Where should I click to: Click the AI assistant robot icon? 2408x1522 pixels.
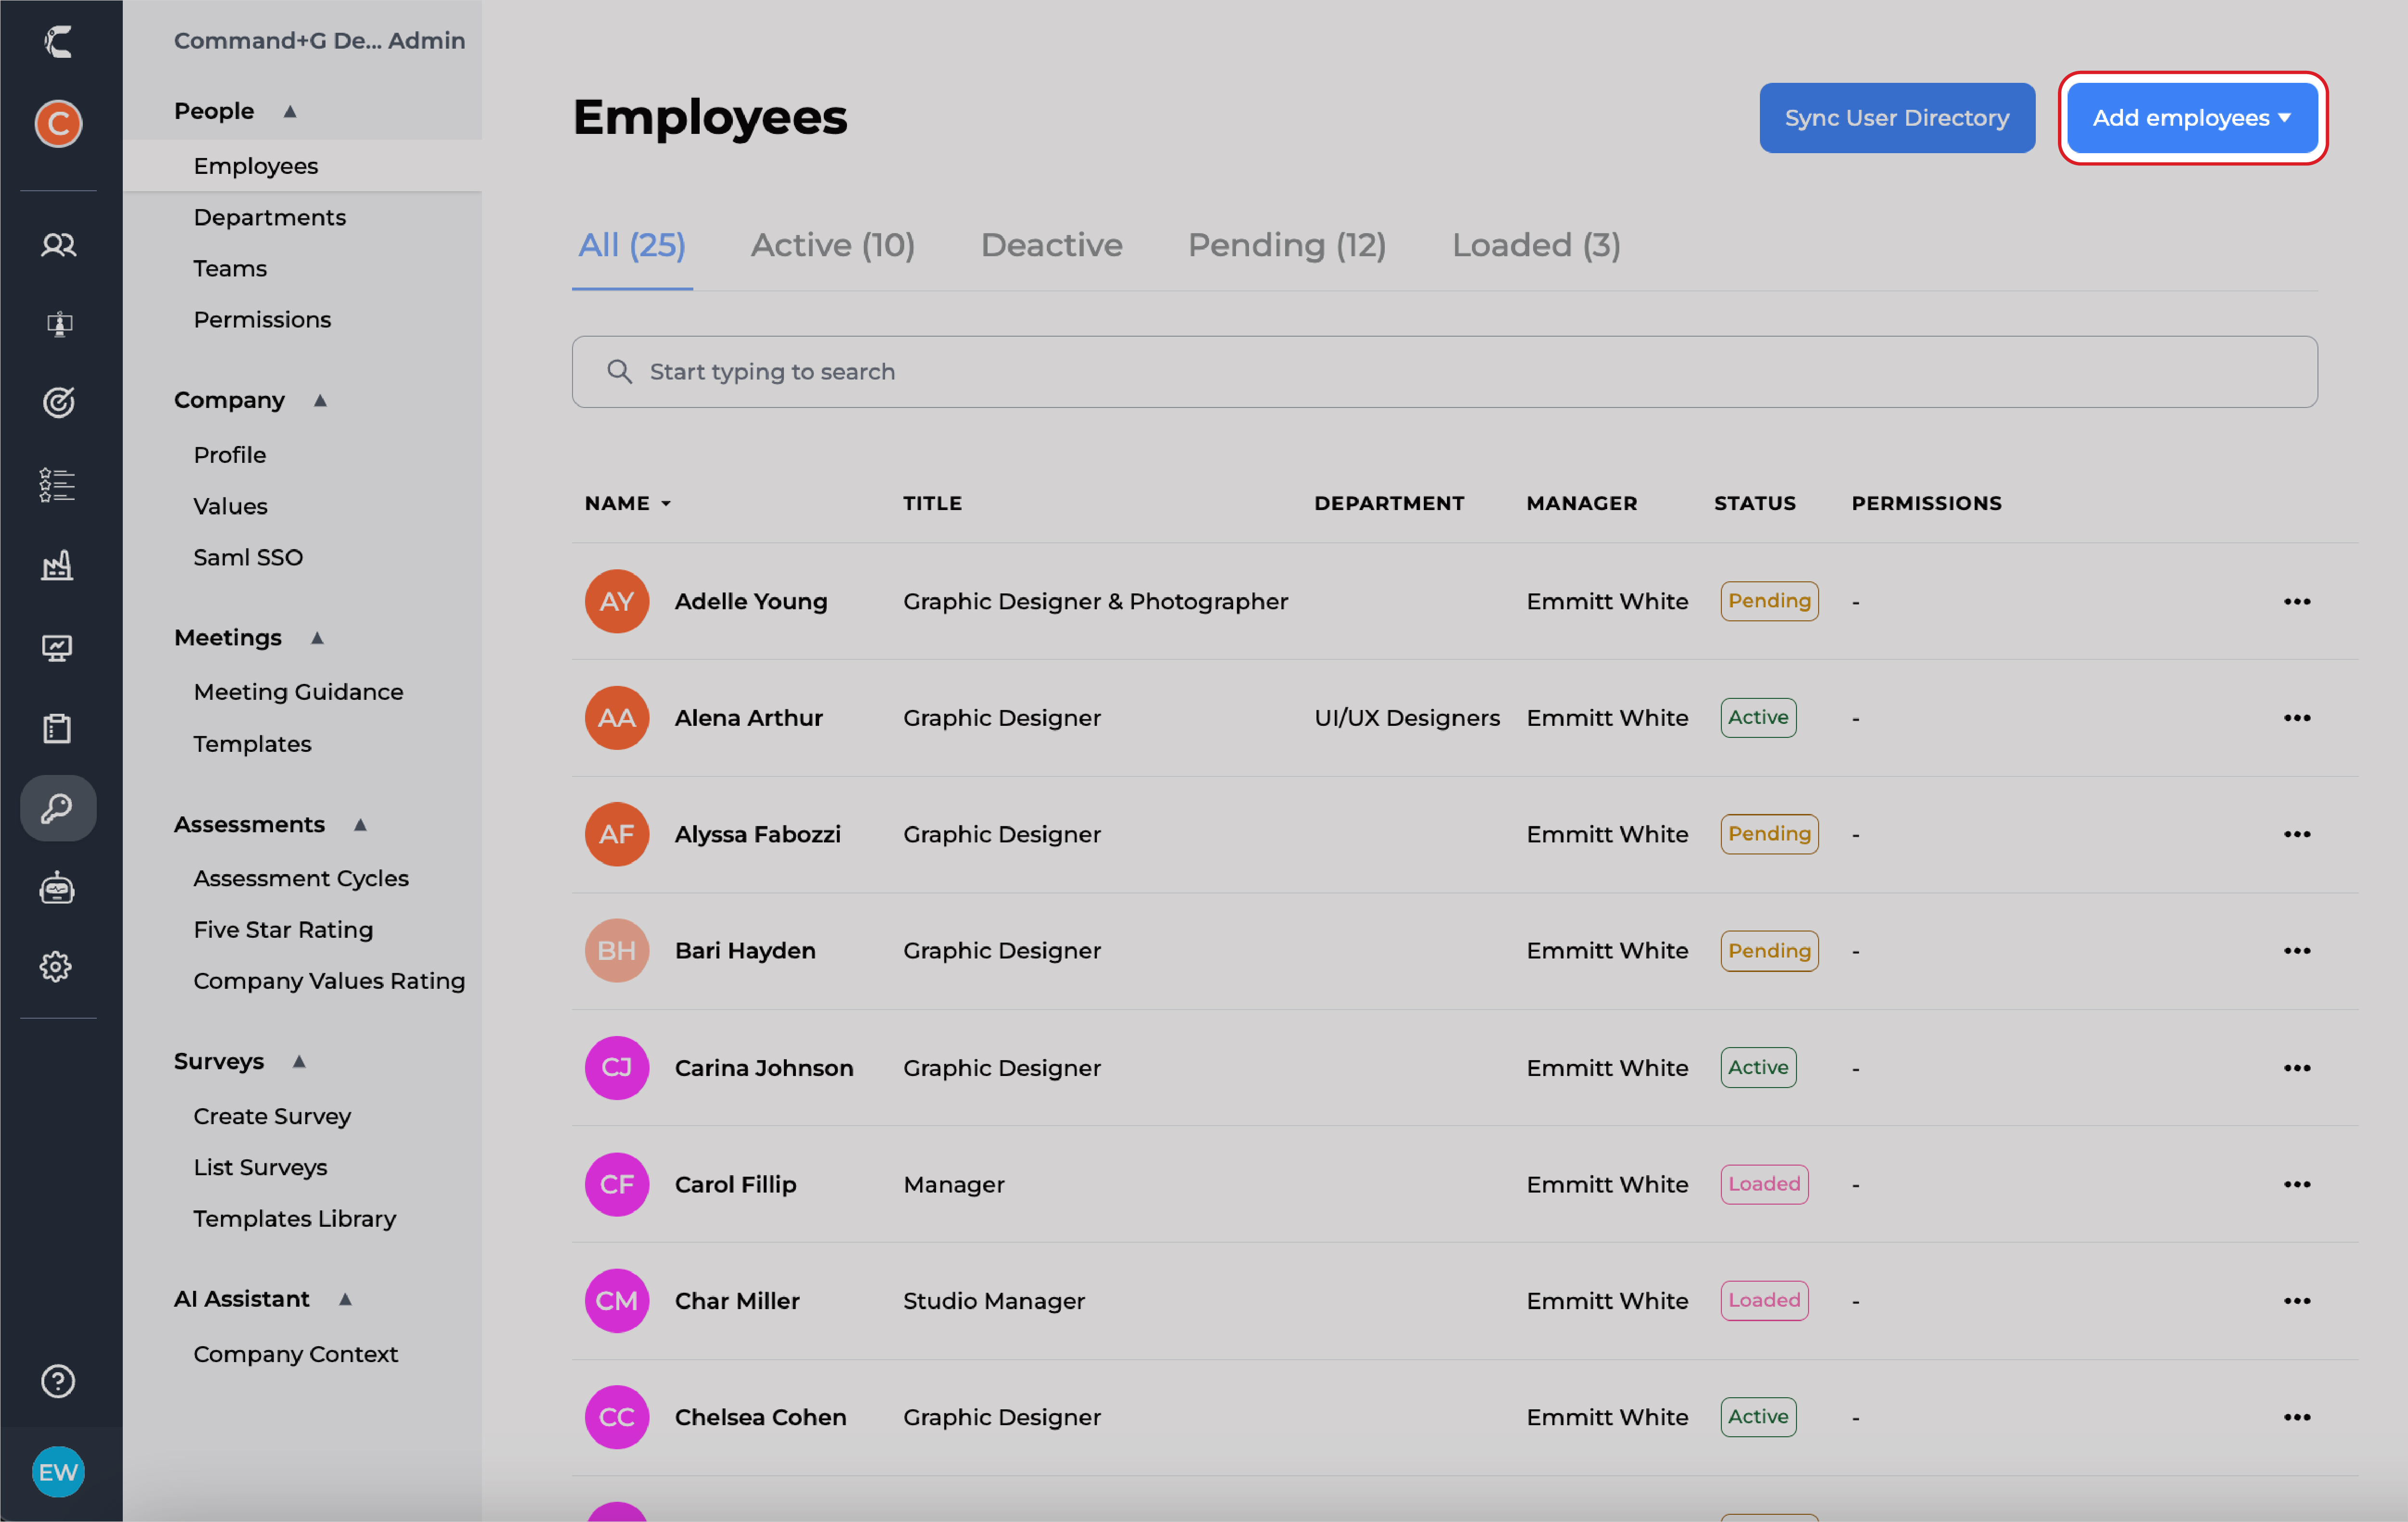tap(57, 888)
